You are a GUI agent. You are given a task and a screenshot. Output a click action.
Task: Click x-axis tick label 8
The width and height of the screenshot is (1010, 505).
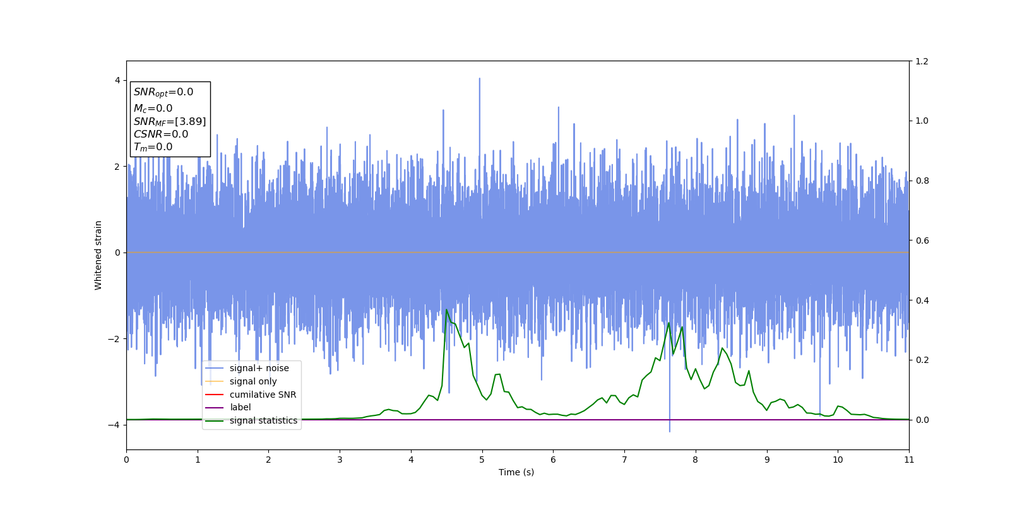coord(696,460)
